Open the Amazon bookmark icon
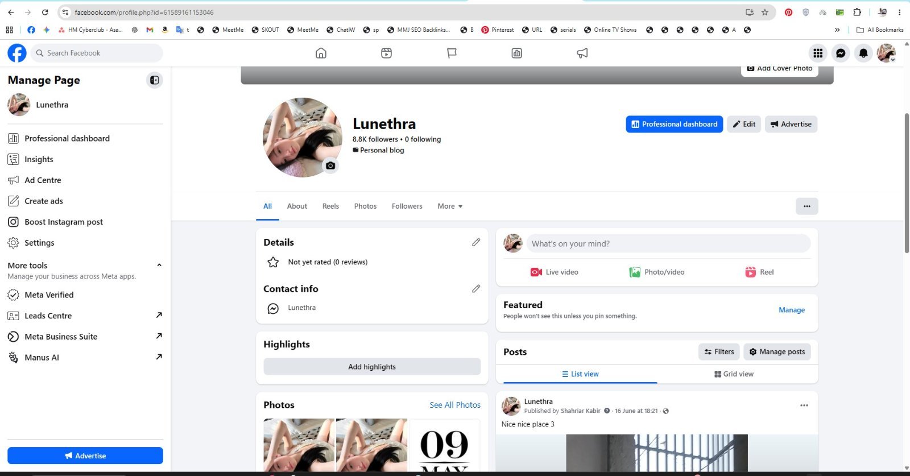Viewport: 910px width, 476px height. pyautogui.click(x=165, y=30)
